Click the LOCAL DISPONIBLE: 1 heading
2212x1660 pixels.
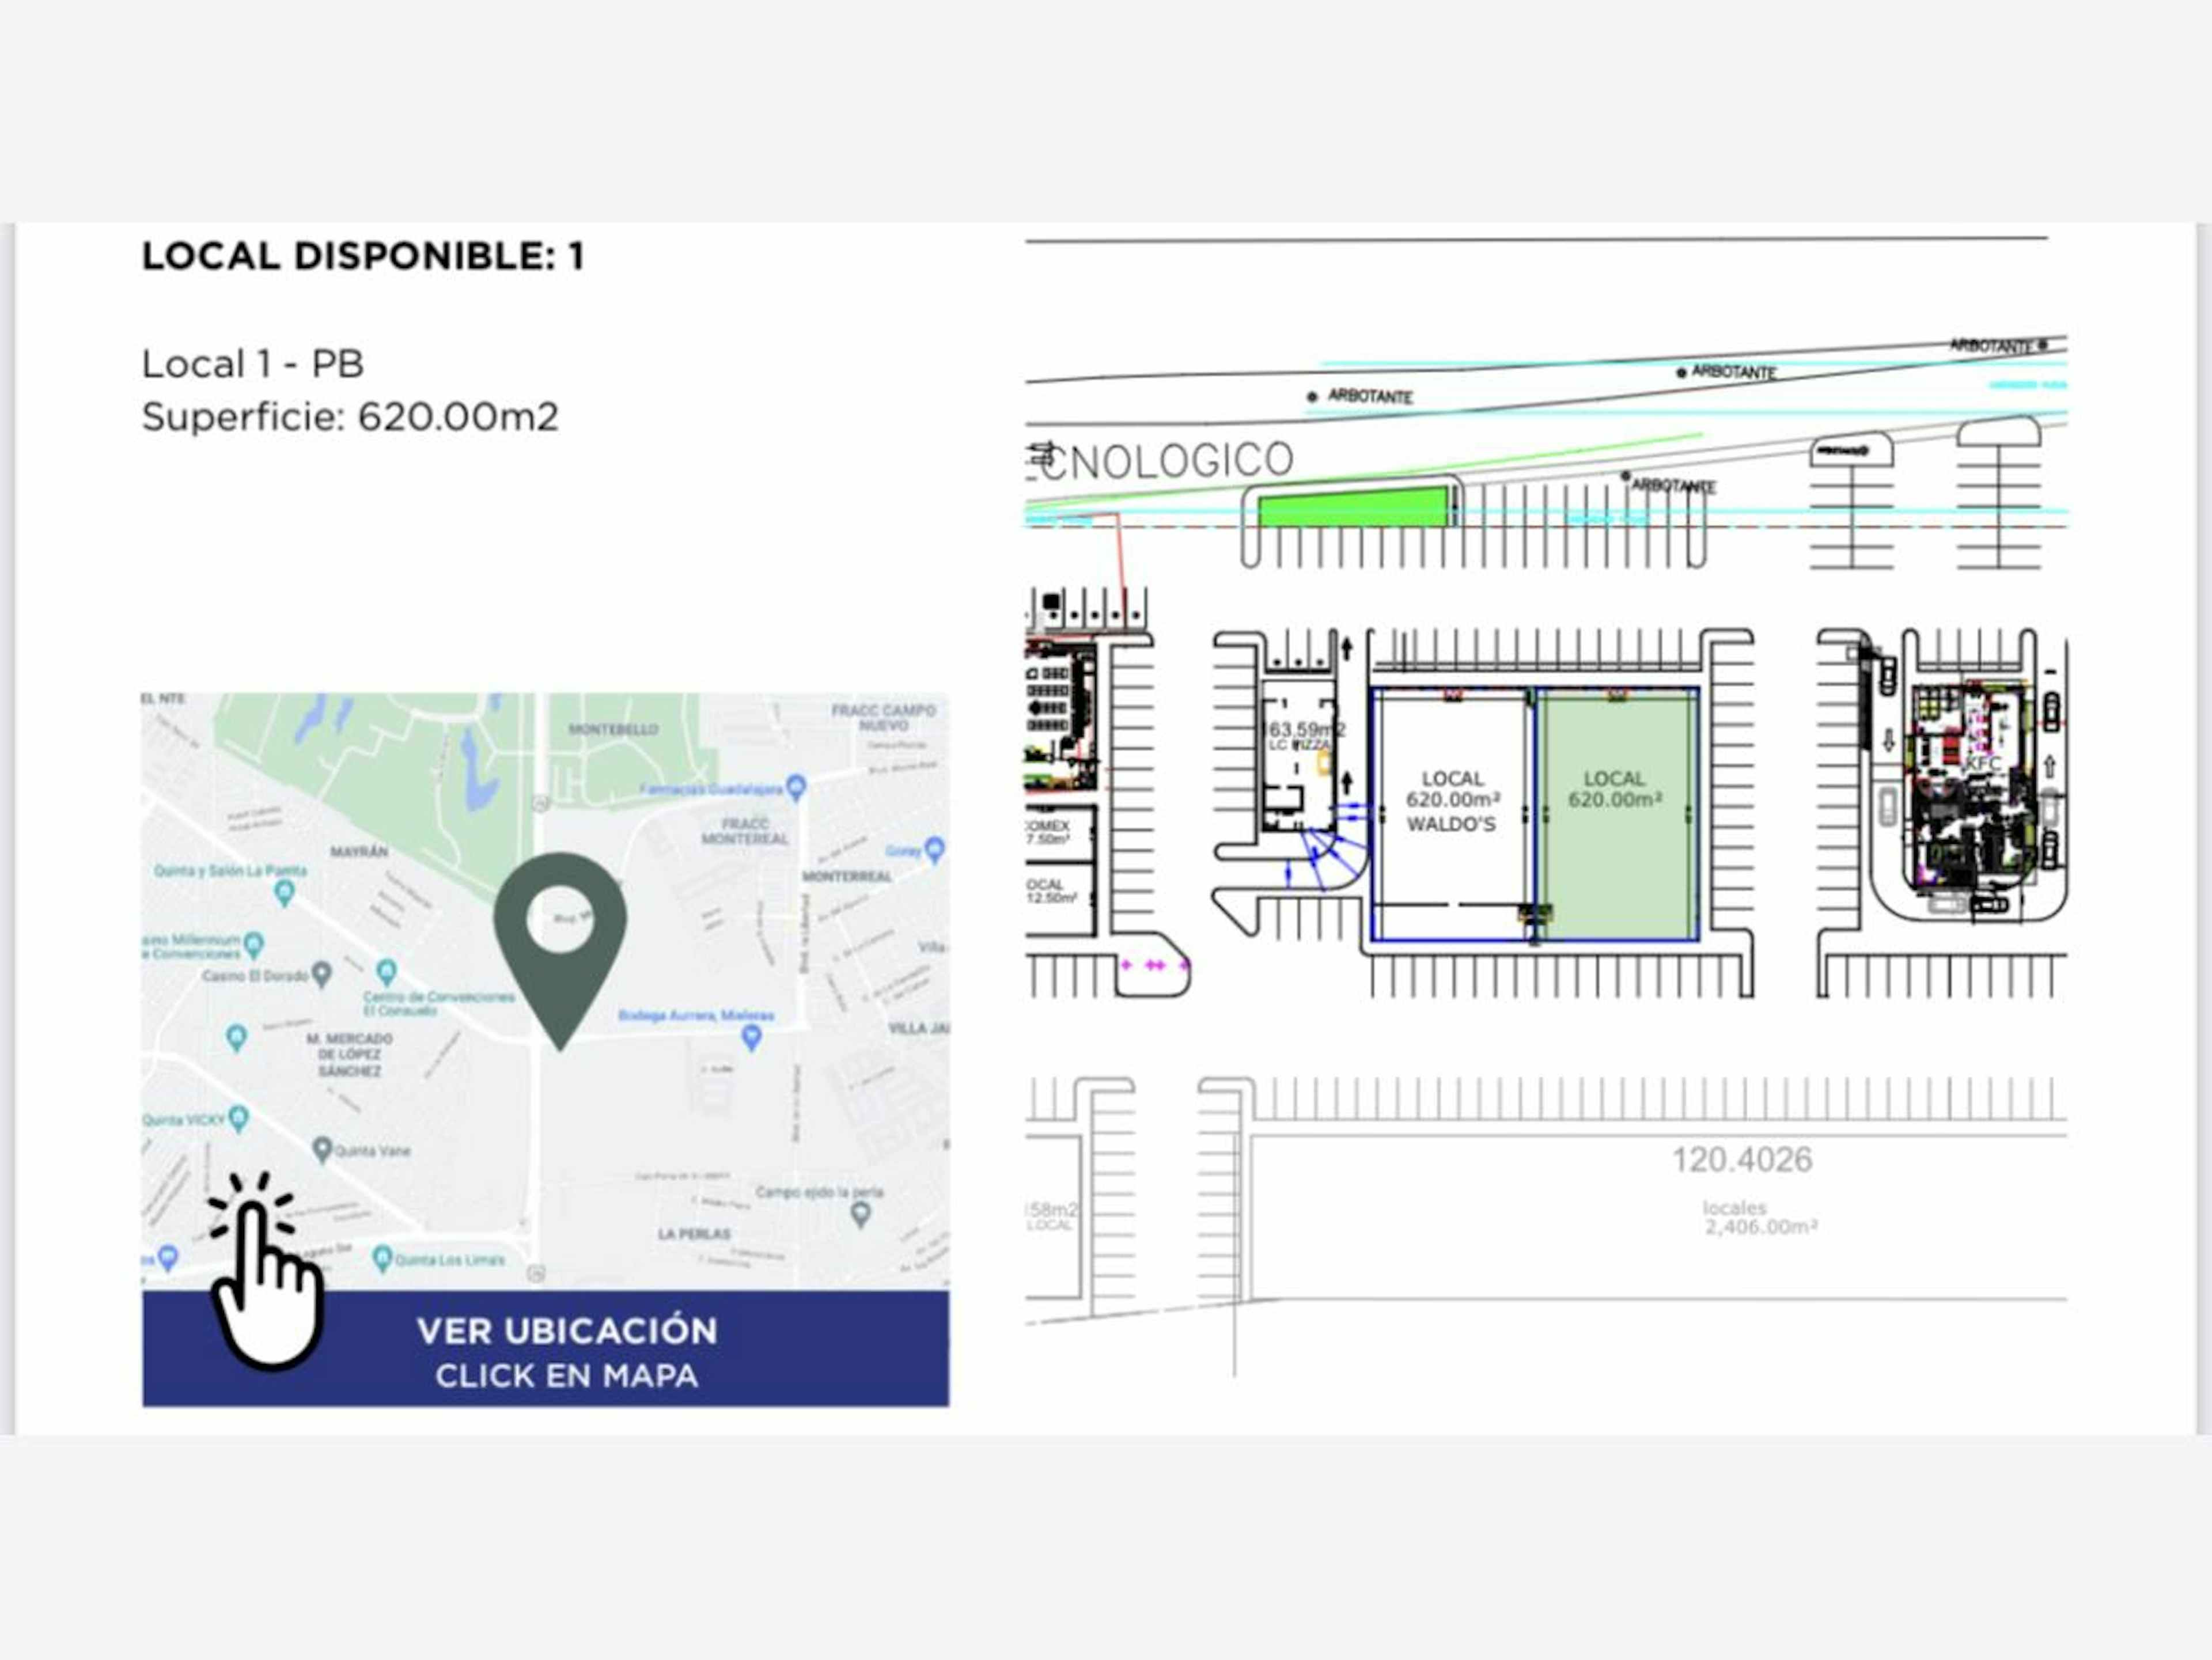[363, 256]
